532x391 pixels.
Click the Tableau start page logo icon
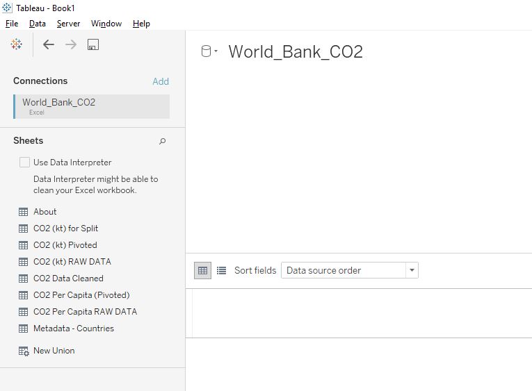(16, 44)
